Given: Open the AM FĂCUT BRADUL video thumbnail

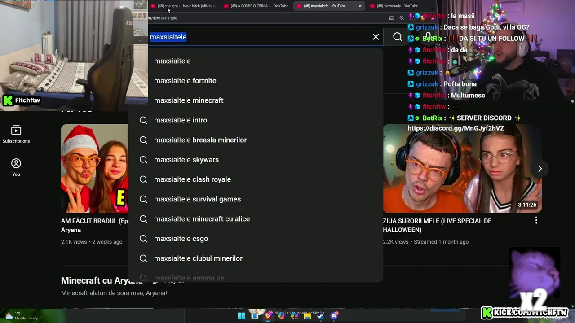Looking at the screenshot, I should 94,168.
